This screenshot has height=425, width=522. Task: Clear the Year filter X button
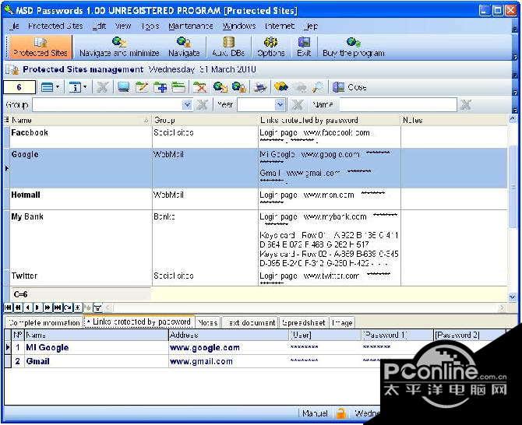(297, 105)
